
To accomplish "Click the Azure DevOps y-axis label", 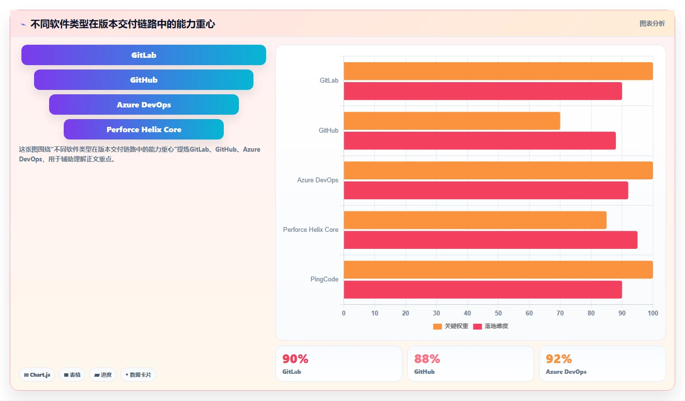I will click(318, 180).
